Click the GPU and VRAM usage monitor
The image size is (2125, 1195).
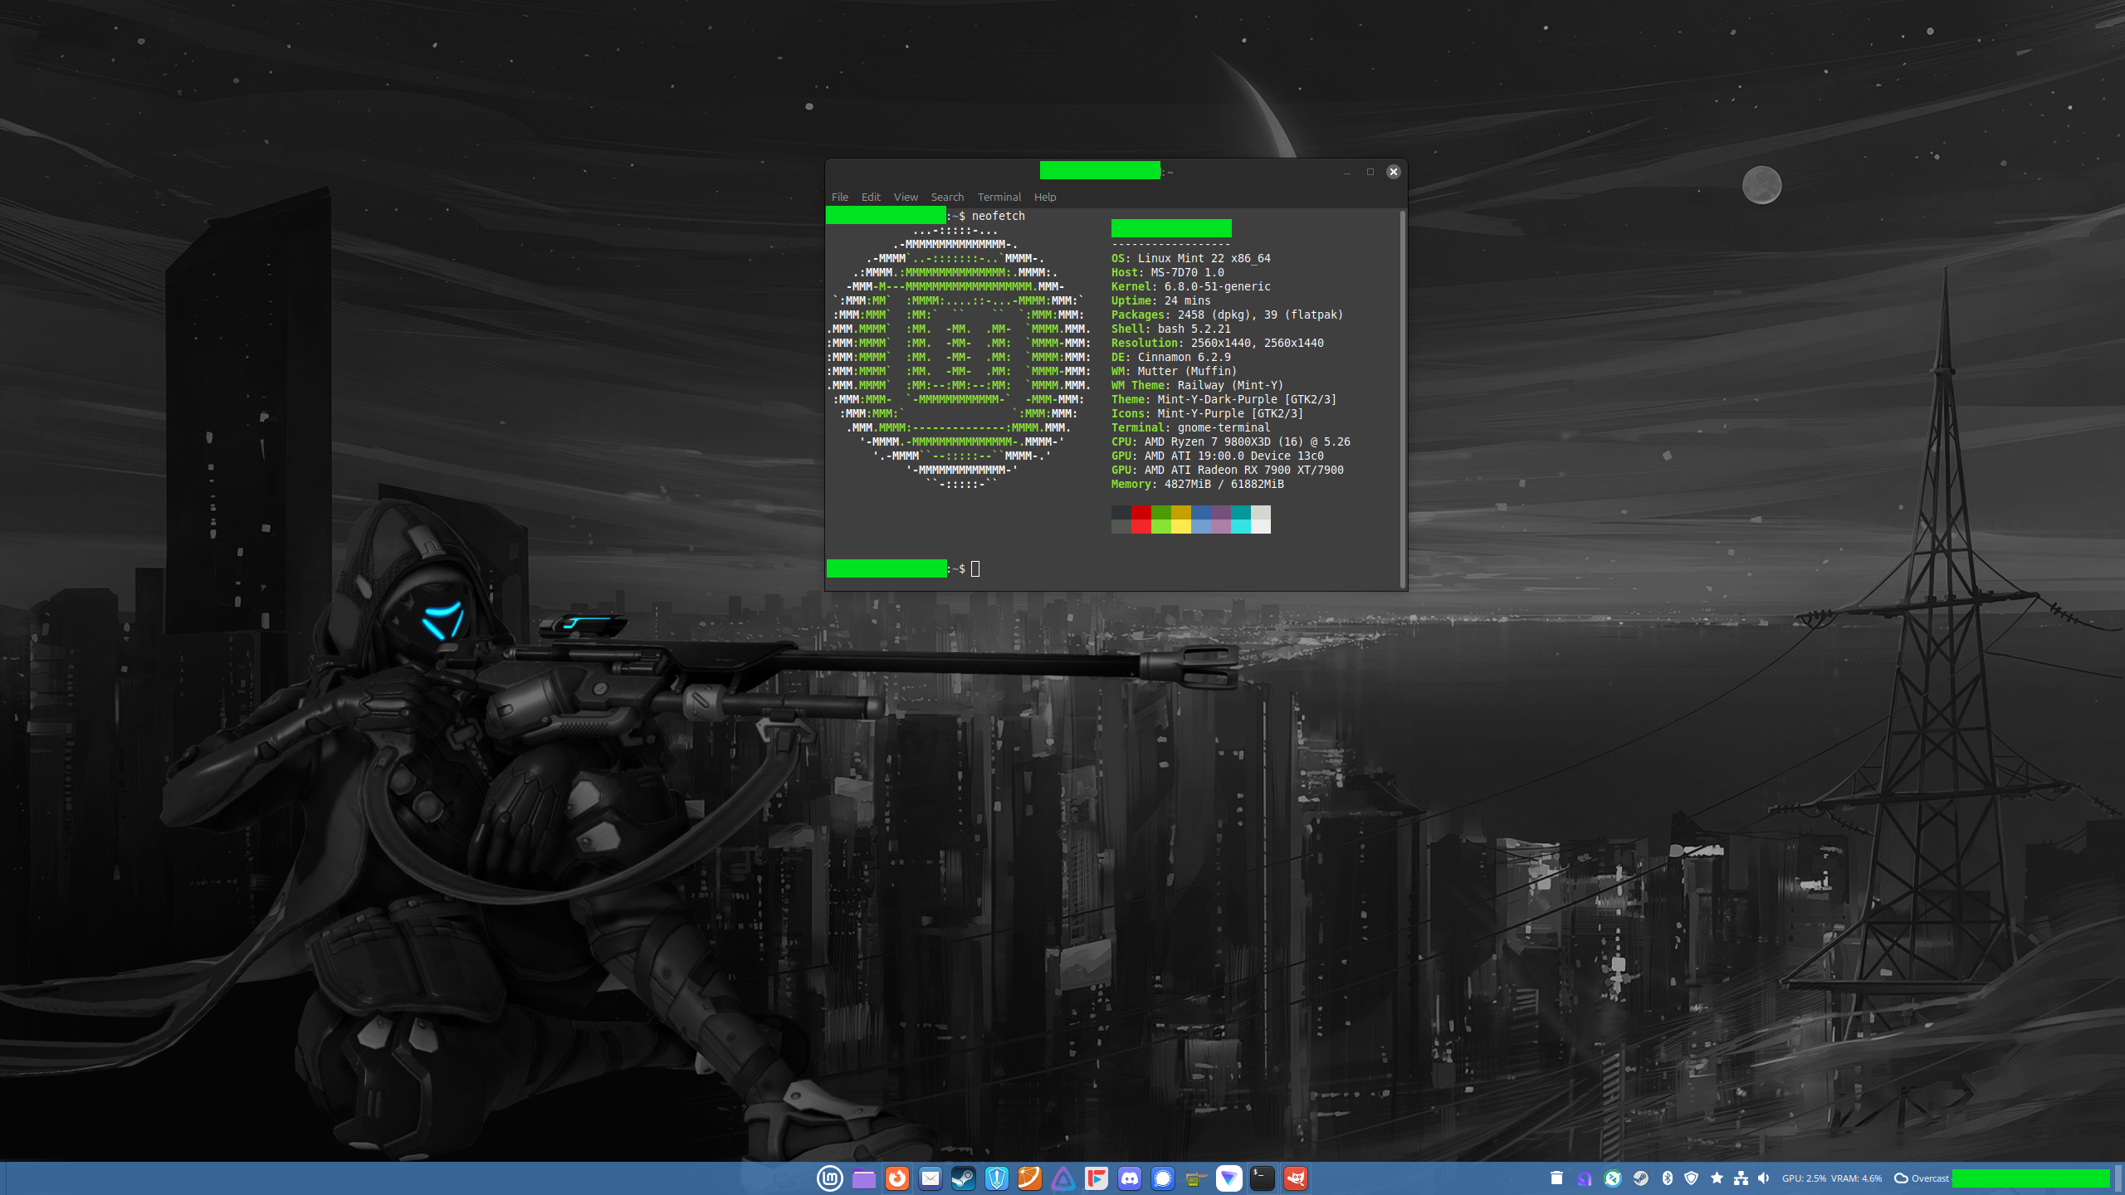[x=1831, y=1178]
